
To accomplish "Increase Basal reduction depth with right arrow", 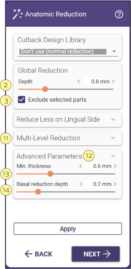I will 115,184.
